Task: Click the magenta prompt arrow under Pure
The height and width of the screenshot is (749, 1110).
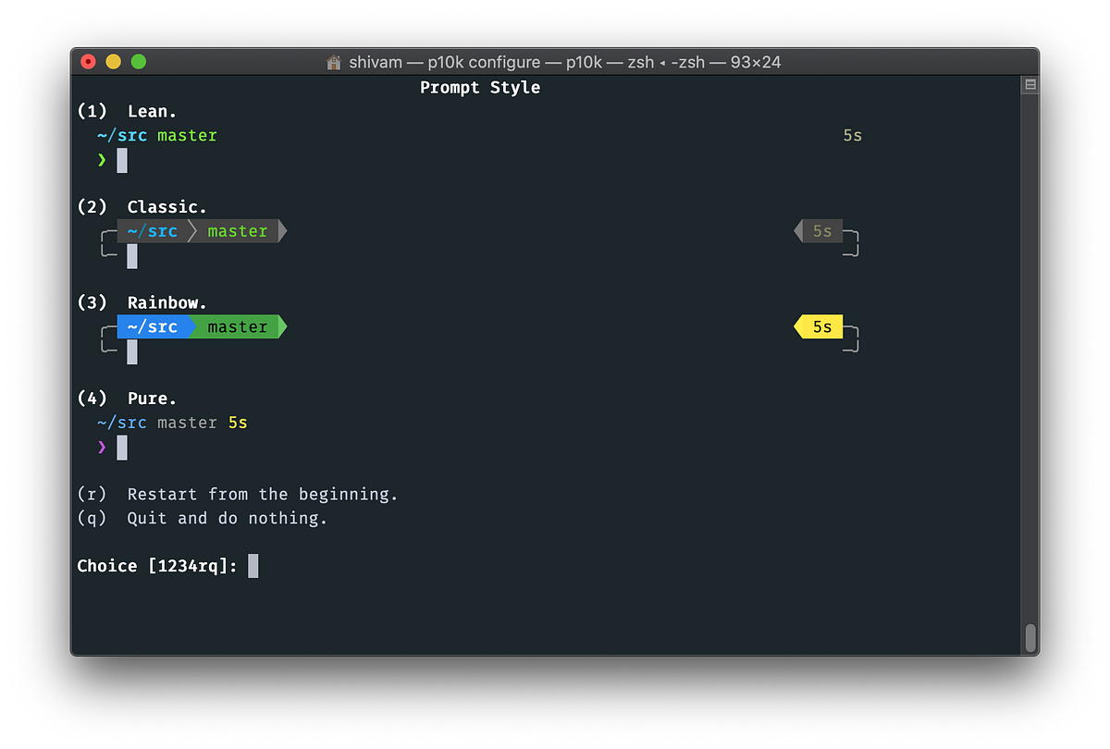Action: [102, 448]
